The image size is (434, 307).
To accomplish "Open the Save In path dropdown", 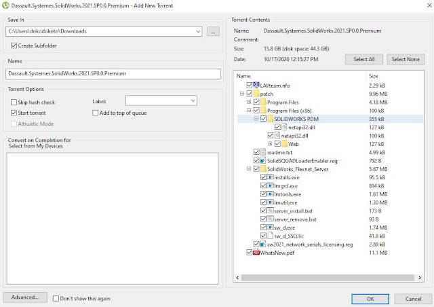I will (198, 31).
